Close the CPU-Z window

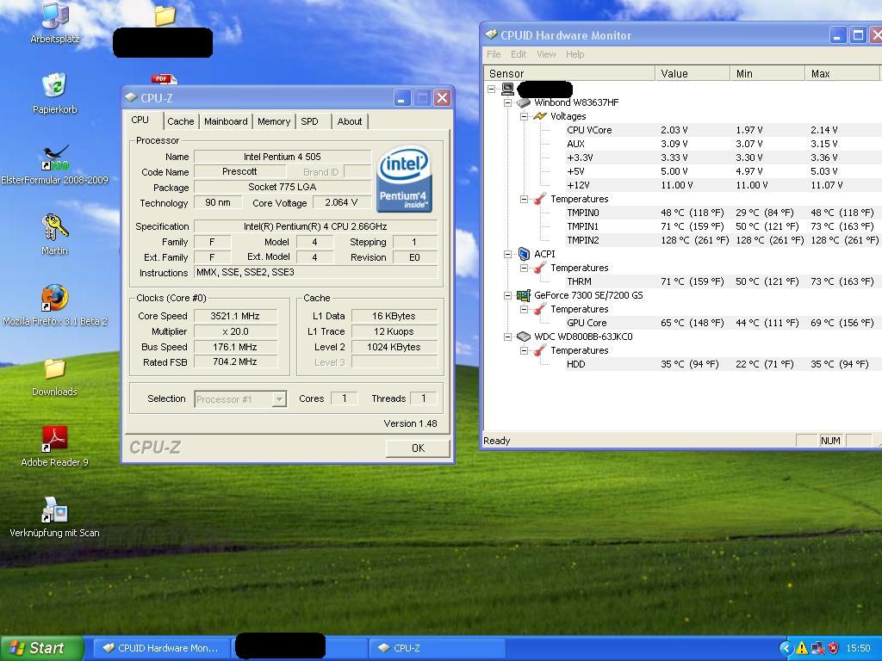point(443,98)
